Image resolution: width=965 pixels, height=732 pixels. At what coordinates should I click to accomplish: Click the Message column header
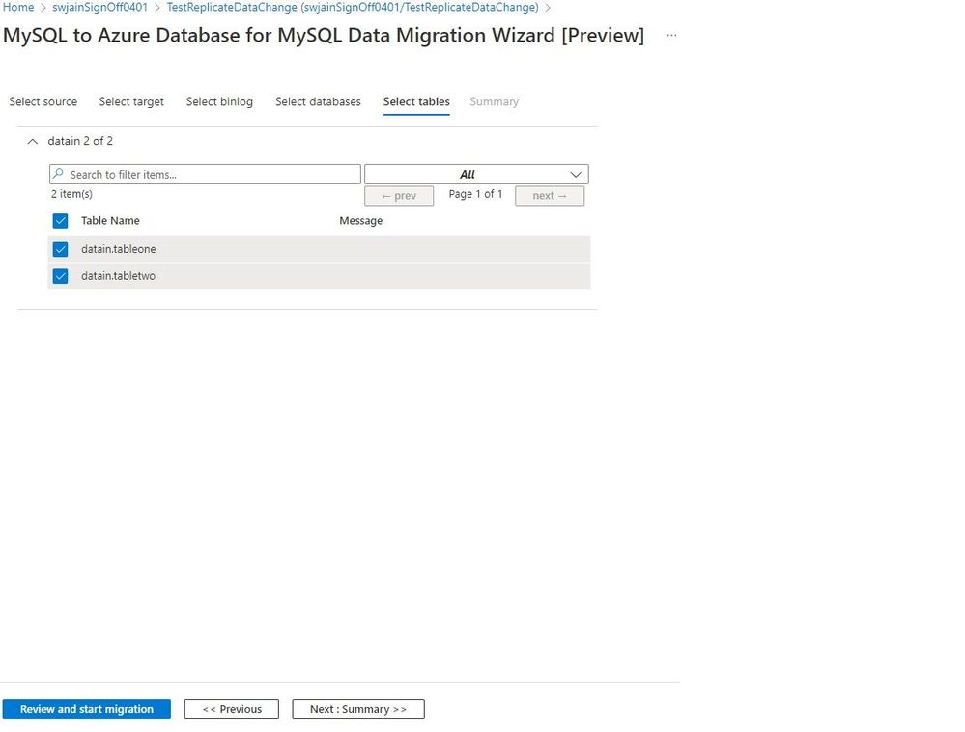click(x=360, y=221)
